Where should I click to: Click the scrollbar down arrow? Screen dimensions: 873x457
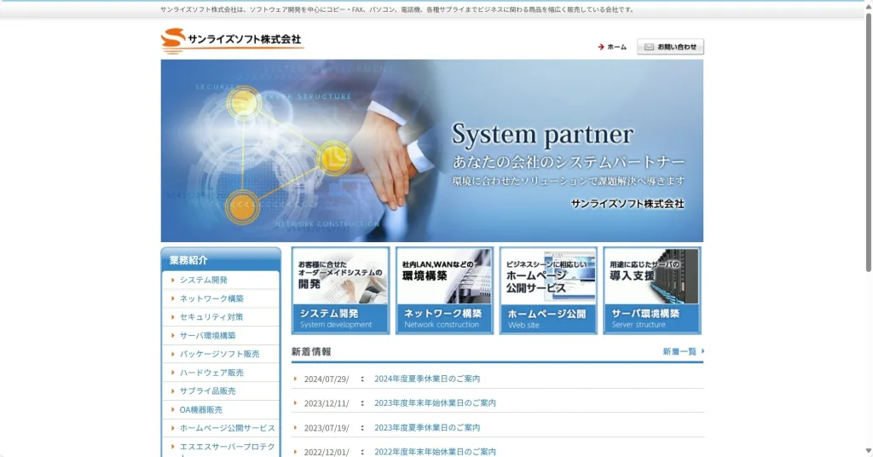pos(868,451)
